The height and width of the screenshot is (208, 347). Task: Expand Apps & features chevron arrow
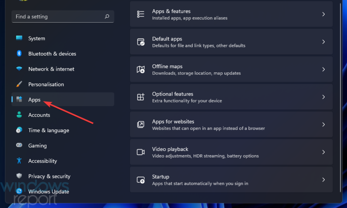click(x=323, y=14)
